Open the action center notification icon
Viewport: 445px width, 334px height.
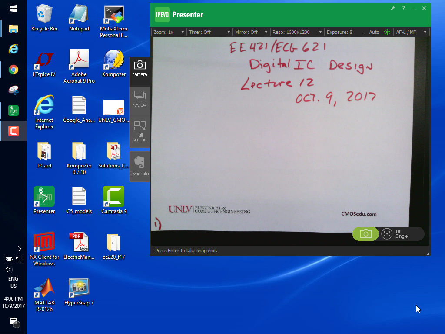click(x=14, y=322)
